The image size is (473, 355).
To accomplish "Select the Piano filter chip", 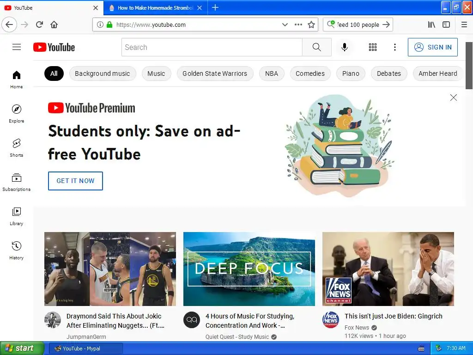I will 351,73.
